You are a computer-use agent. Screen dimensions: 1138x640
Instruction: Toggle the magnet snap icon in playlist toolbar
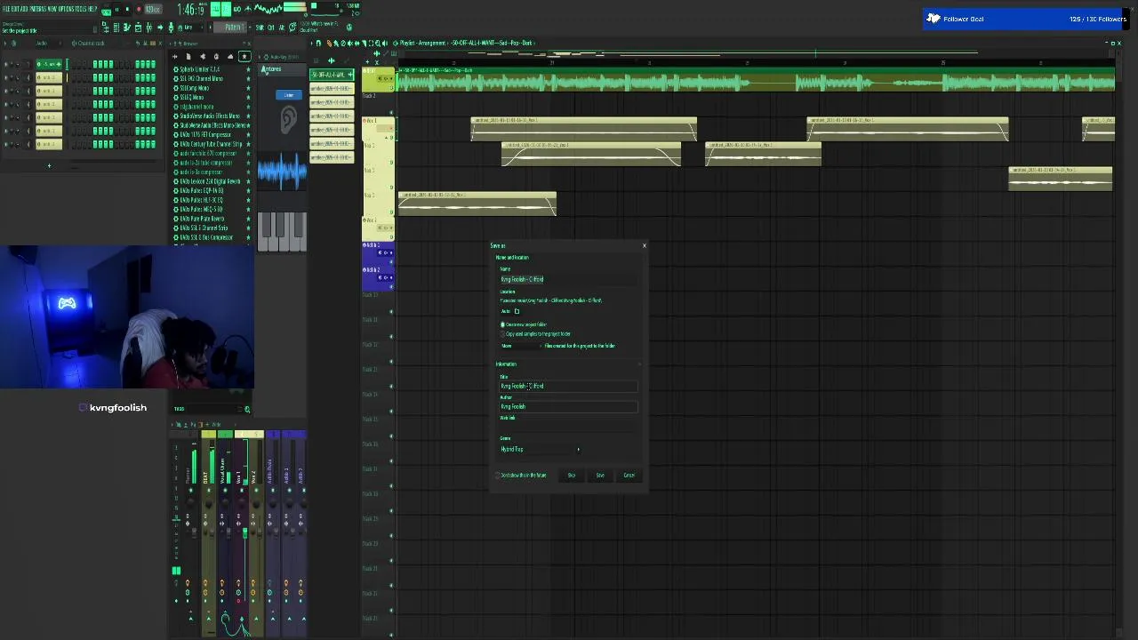[318, 43]
